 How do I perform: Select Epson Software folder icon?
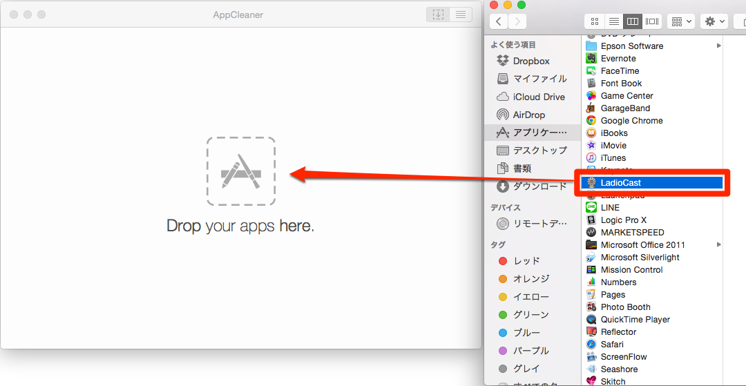591,46
